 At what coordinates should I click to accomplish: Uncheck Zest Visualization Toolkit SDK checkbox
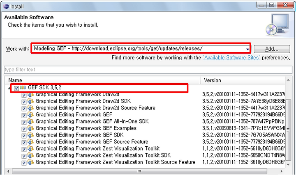[x=24, y=156]
